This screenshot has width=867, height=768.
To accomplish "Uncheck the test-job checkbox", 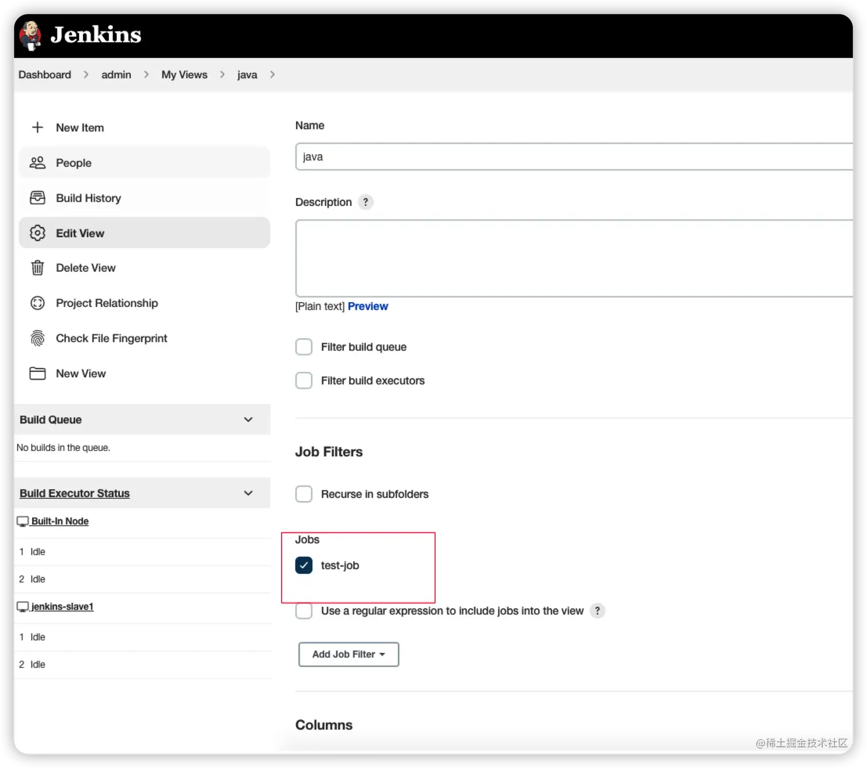I will 304,566.
